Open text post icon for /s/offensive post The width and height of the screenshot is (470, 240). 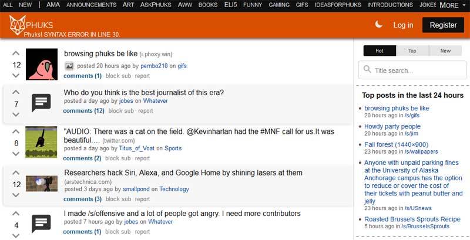point(41,224)
